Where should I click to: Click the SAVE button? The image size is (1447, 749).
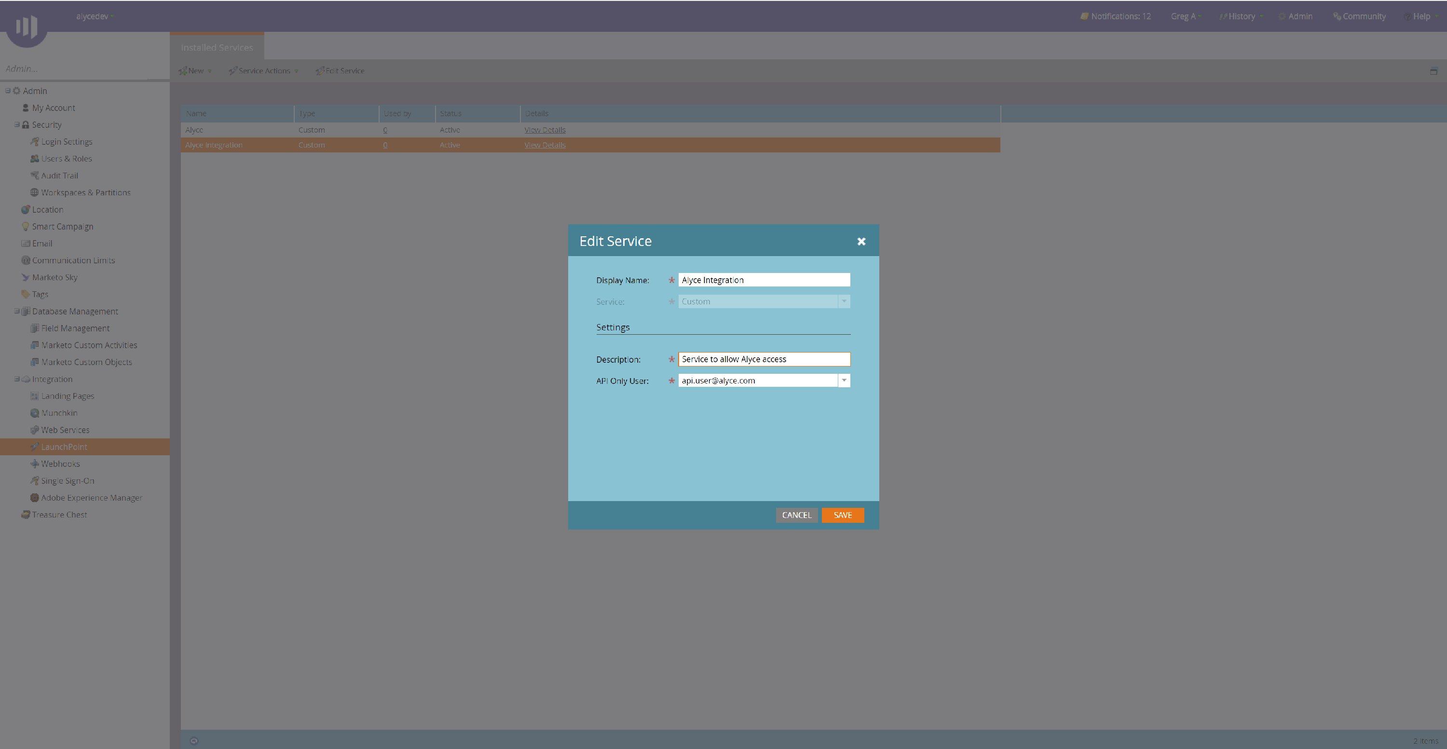coord(843,515)
